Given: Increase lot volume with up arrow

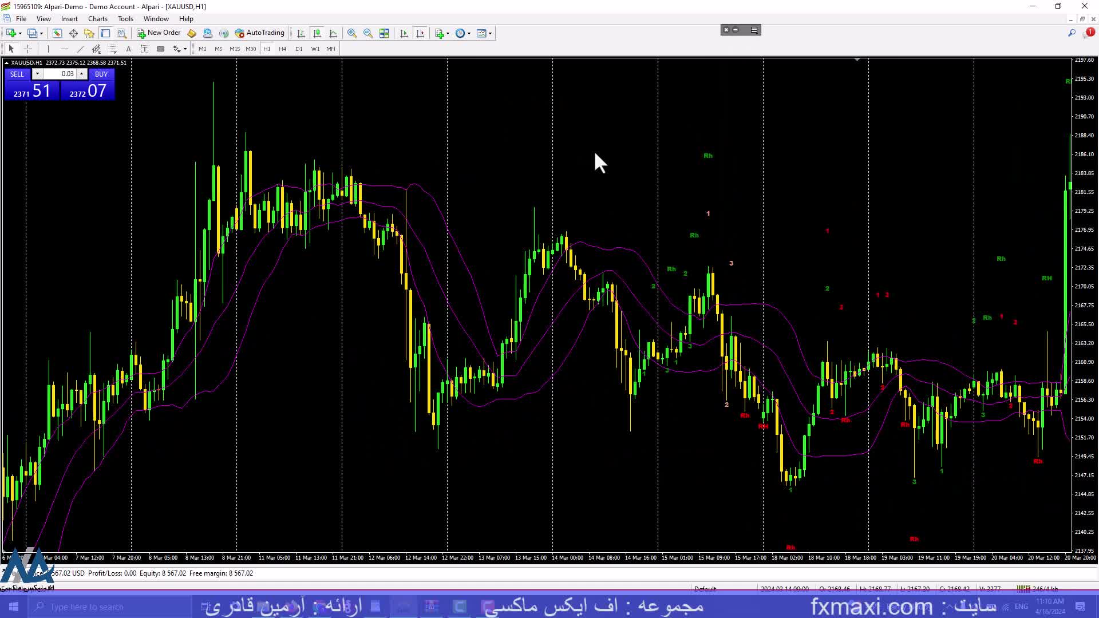Looking at the screenshot, I should pyautogui.click(x=82, y=74).
